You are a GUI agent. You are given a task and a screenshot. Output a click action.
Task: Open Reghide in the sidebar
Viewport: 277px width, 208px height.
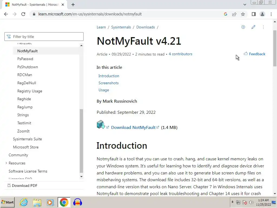(24, 99)
